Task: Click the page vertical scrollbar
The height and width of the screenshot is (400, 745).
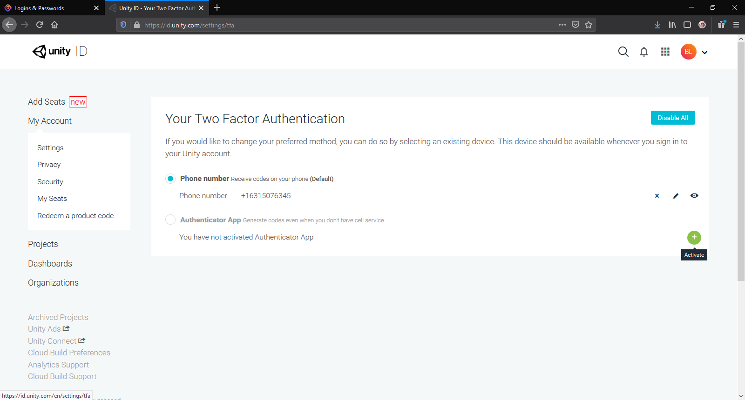Action: click(741, 162)
